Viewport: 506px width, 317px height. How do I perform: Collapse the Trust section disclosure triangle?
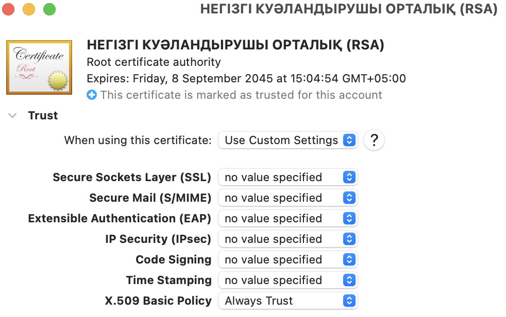(12, 115)
